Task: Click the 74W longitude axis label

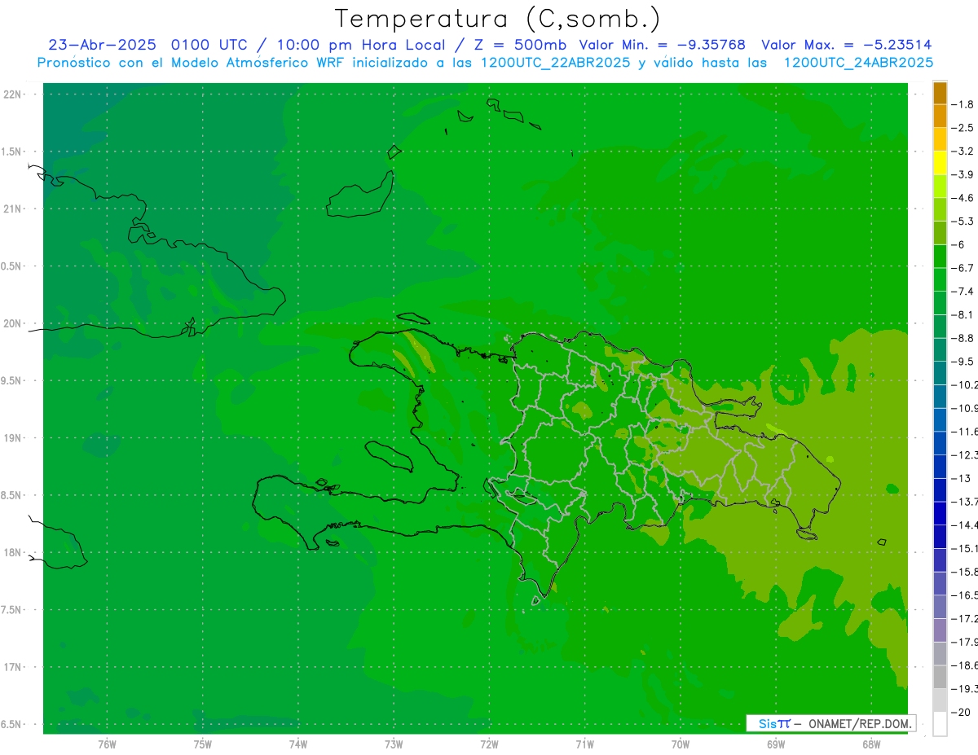Action: 298,744
